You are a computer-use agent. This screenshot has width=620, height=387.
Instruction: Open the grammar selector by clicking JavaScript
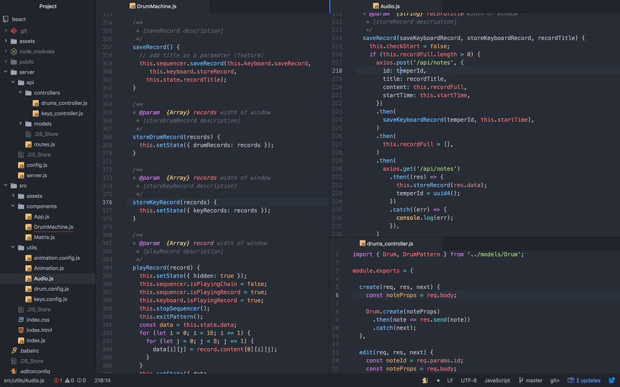point(497,381)
